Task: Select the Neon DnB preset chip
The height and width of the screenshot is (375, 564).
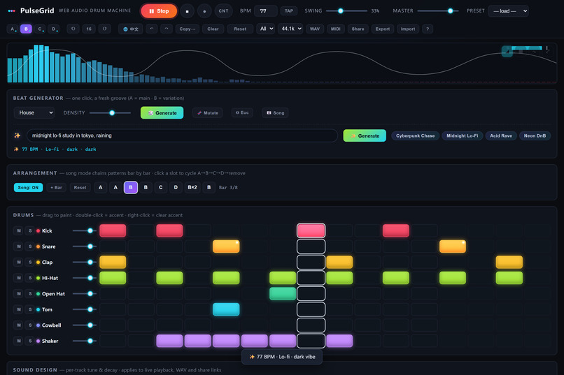Action: coord(535,135)
